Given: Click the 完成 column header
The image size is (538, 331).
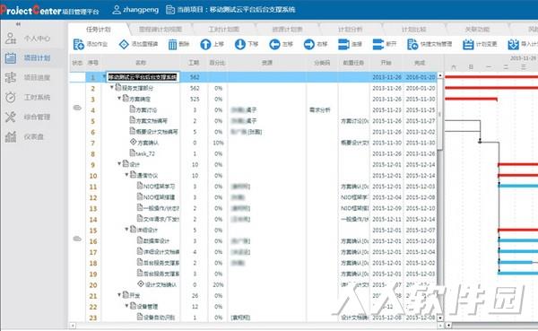Looking at the screenshot, I should pyautogui.click(x=420, y=63).
